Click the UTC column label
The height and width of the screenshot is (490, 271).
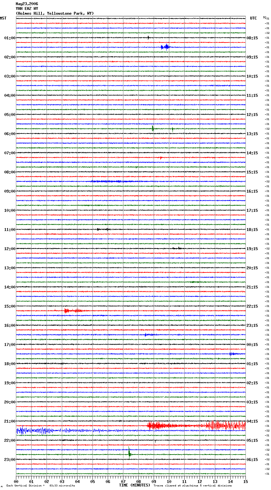coord(253,18)
